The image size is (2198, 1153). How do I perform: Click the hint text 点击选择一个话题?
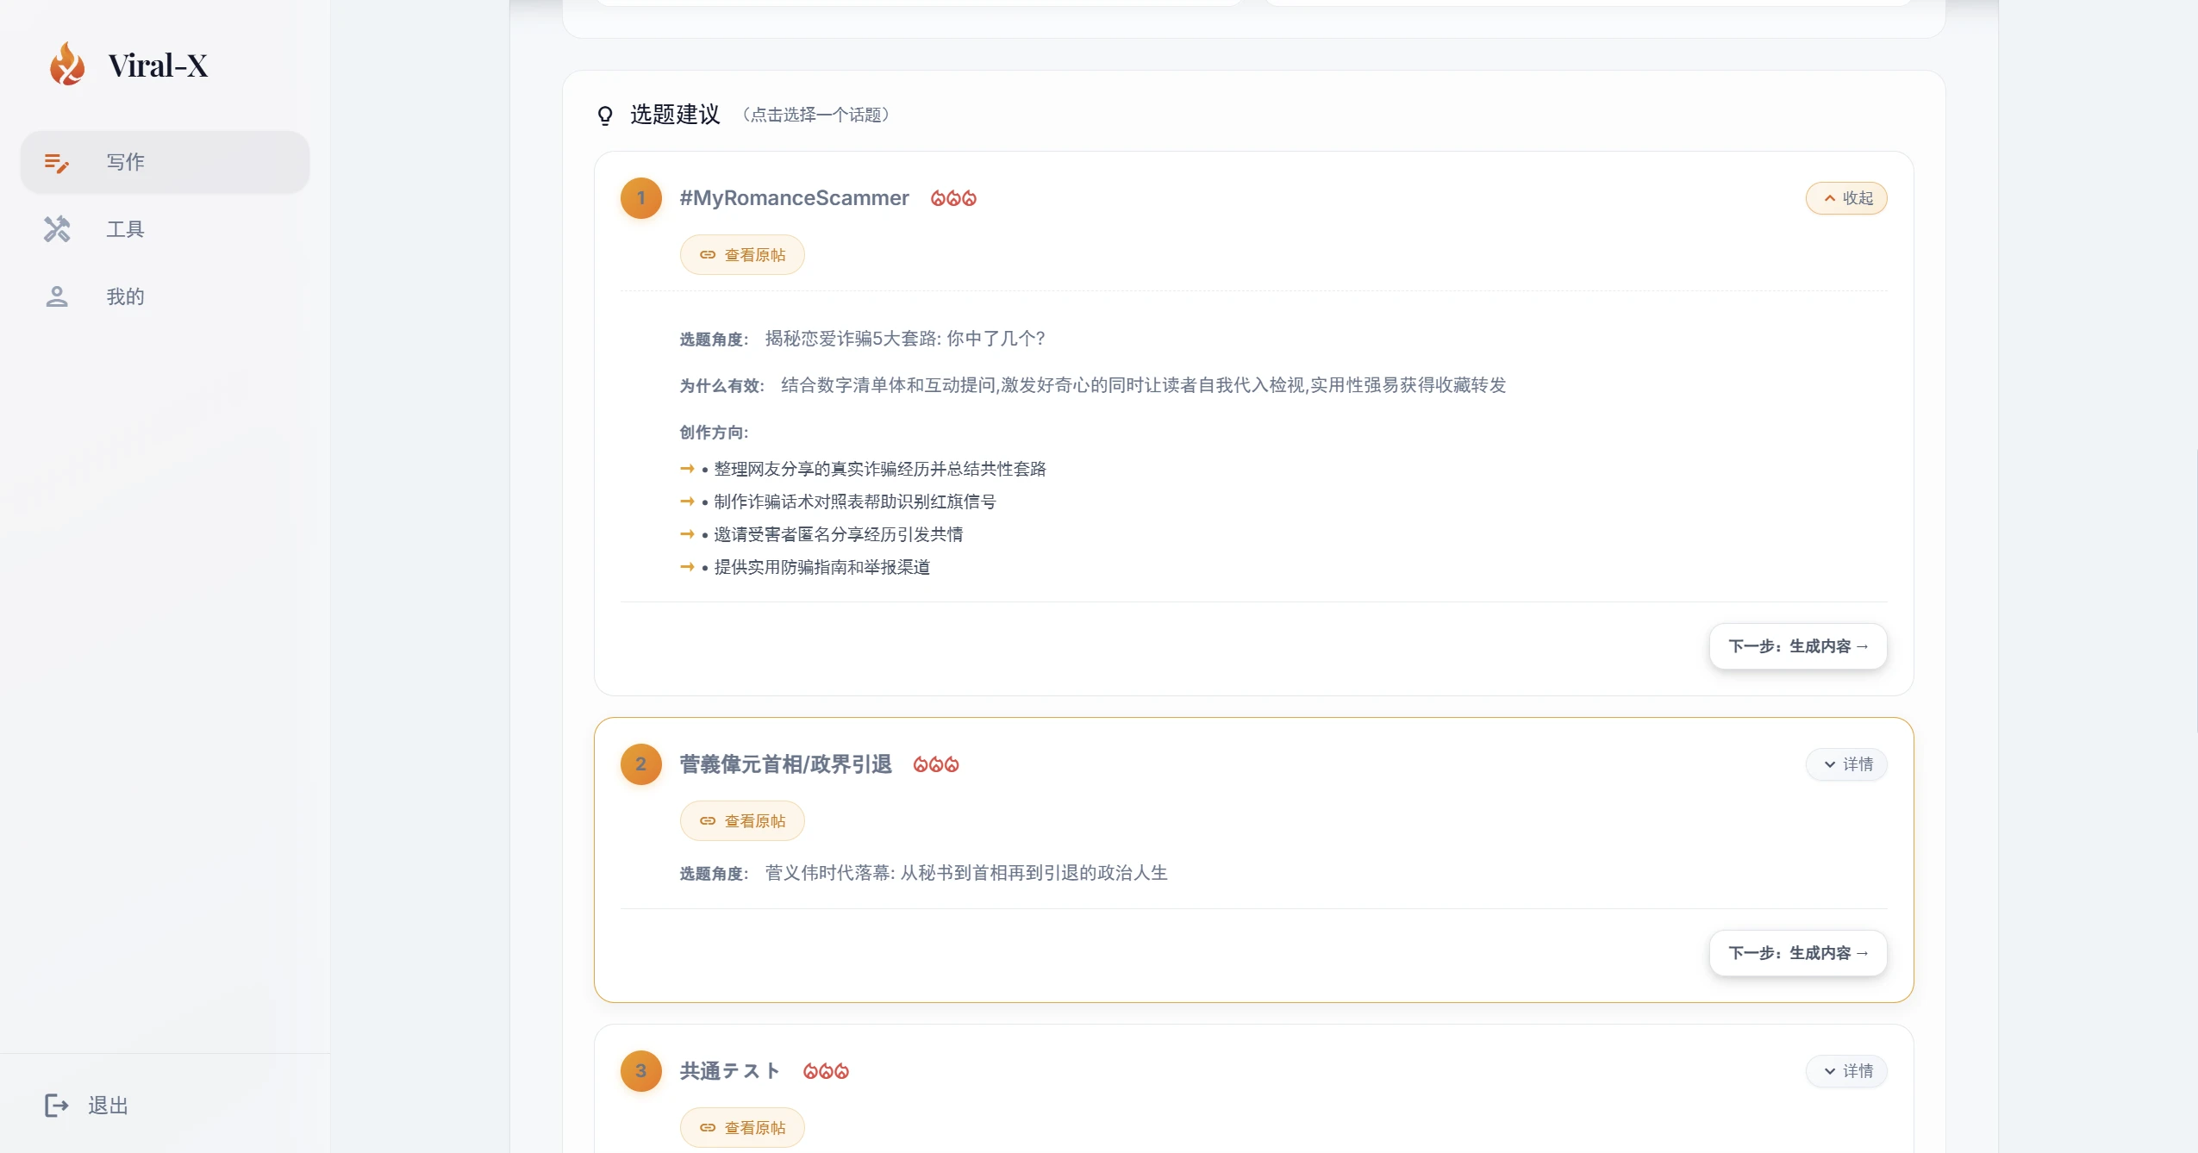(x=817, y=115)
